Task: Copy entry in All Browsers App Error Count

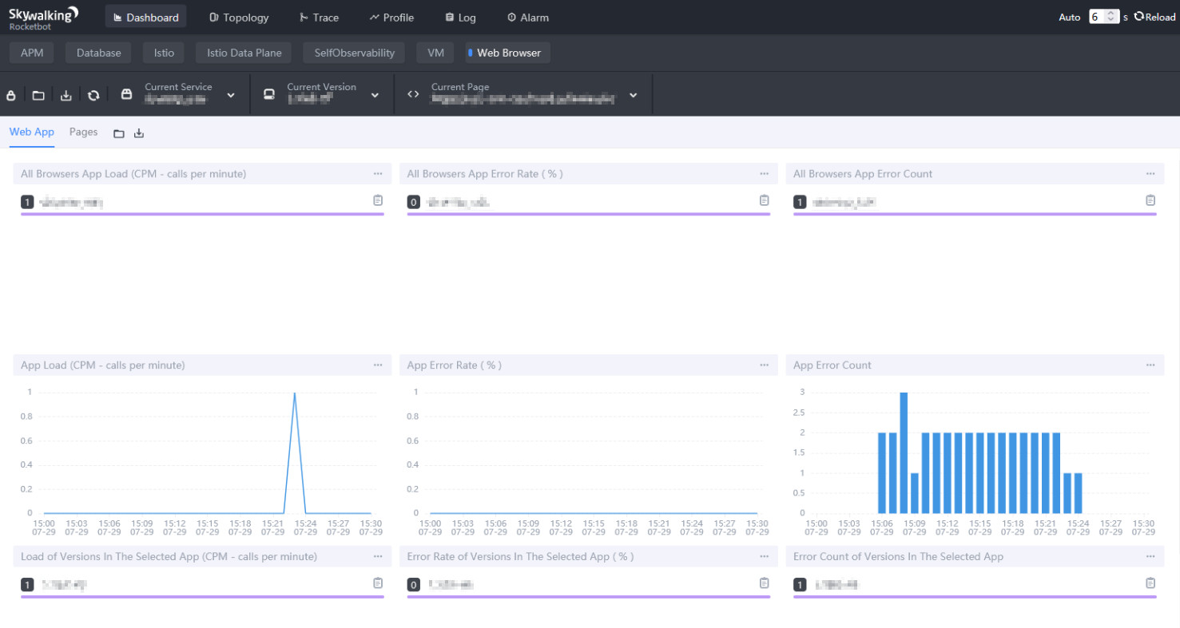Action: coord(1150,200)
